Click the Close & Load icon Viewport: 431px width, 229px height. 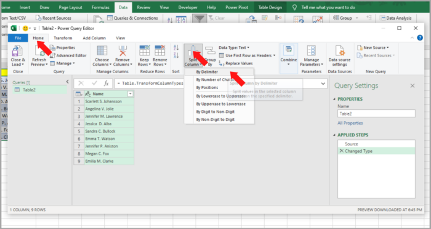coord(17,51)
